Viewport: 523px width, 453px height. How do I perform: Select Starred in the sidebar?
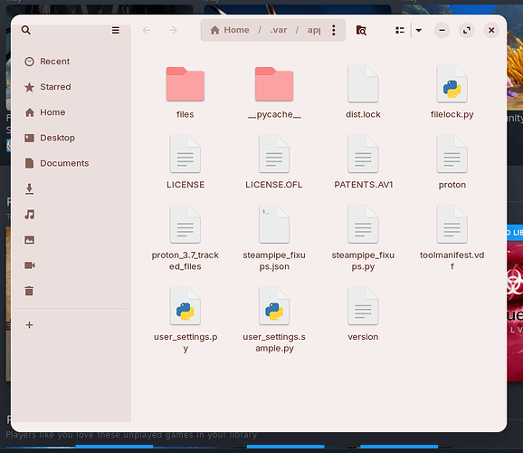tap(71, 87)
